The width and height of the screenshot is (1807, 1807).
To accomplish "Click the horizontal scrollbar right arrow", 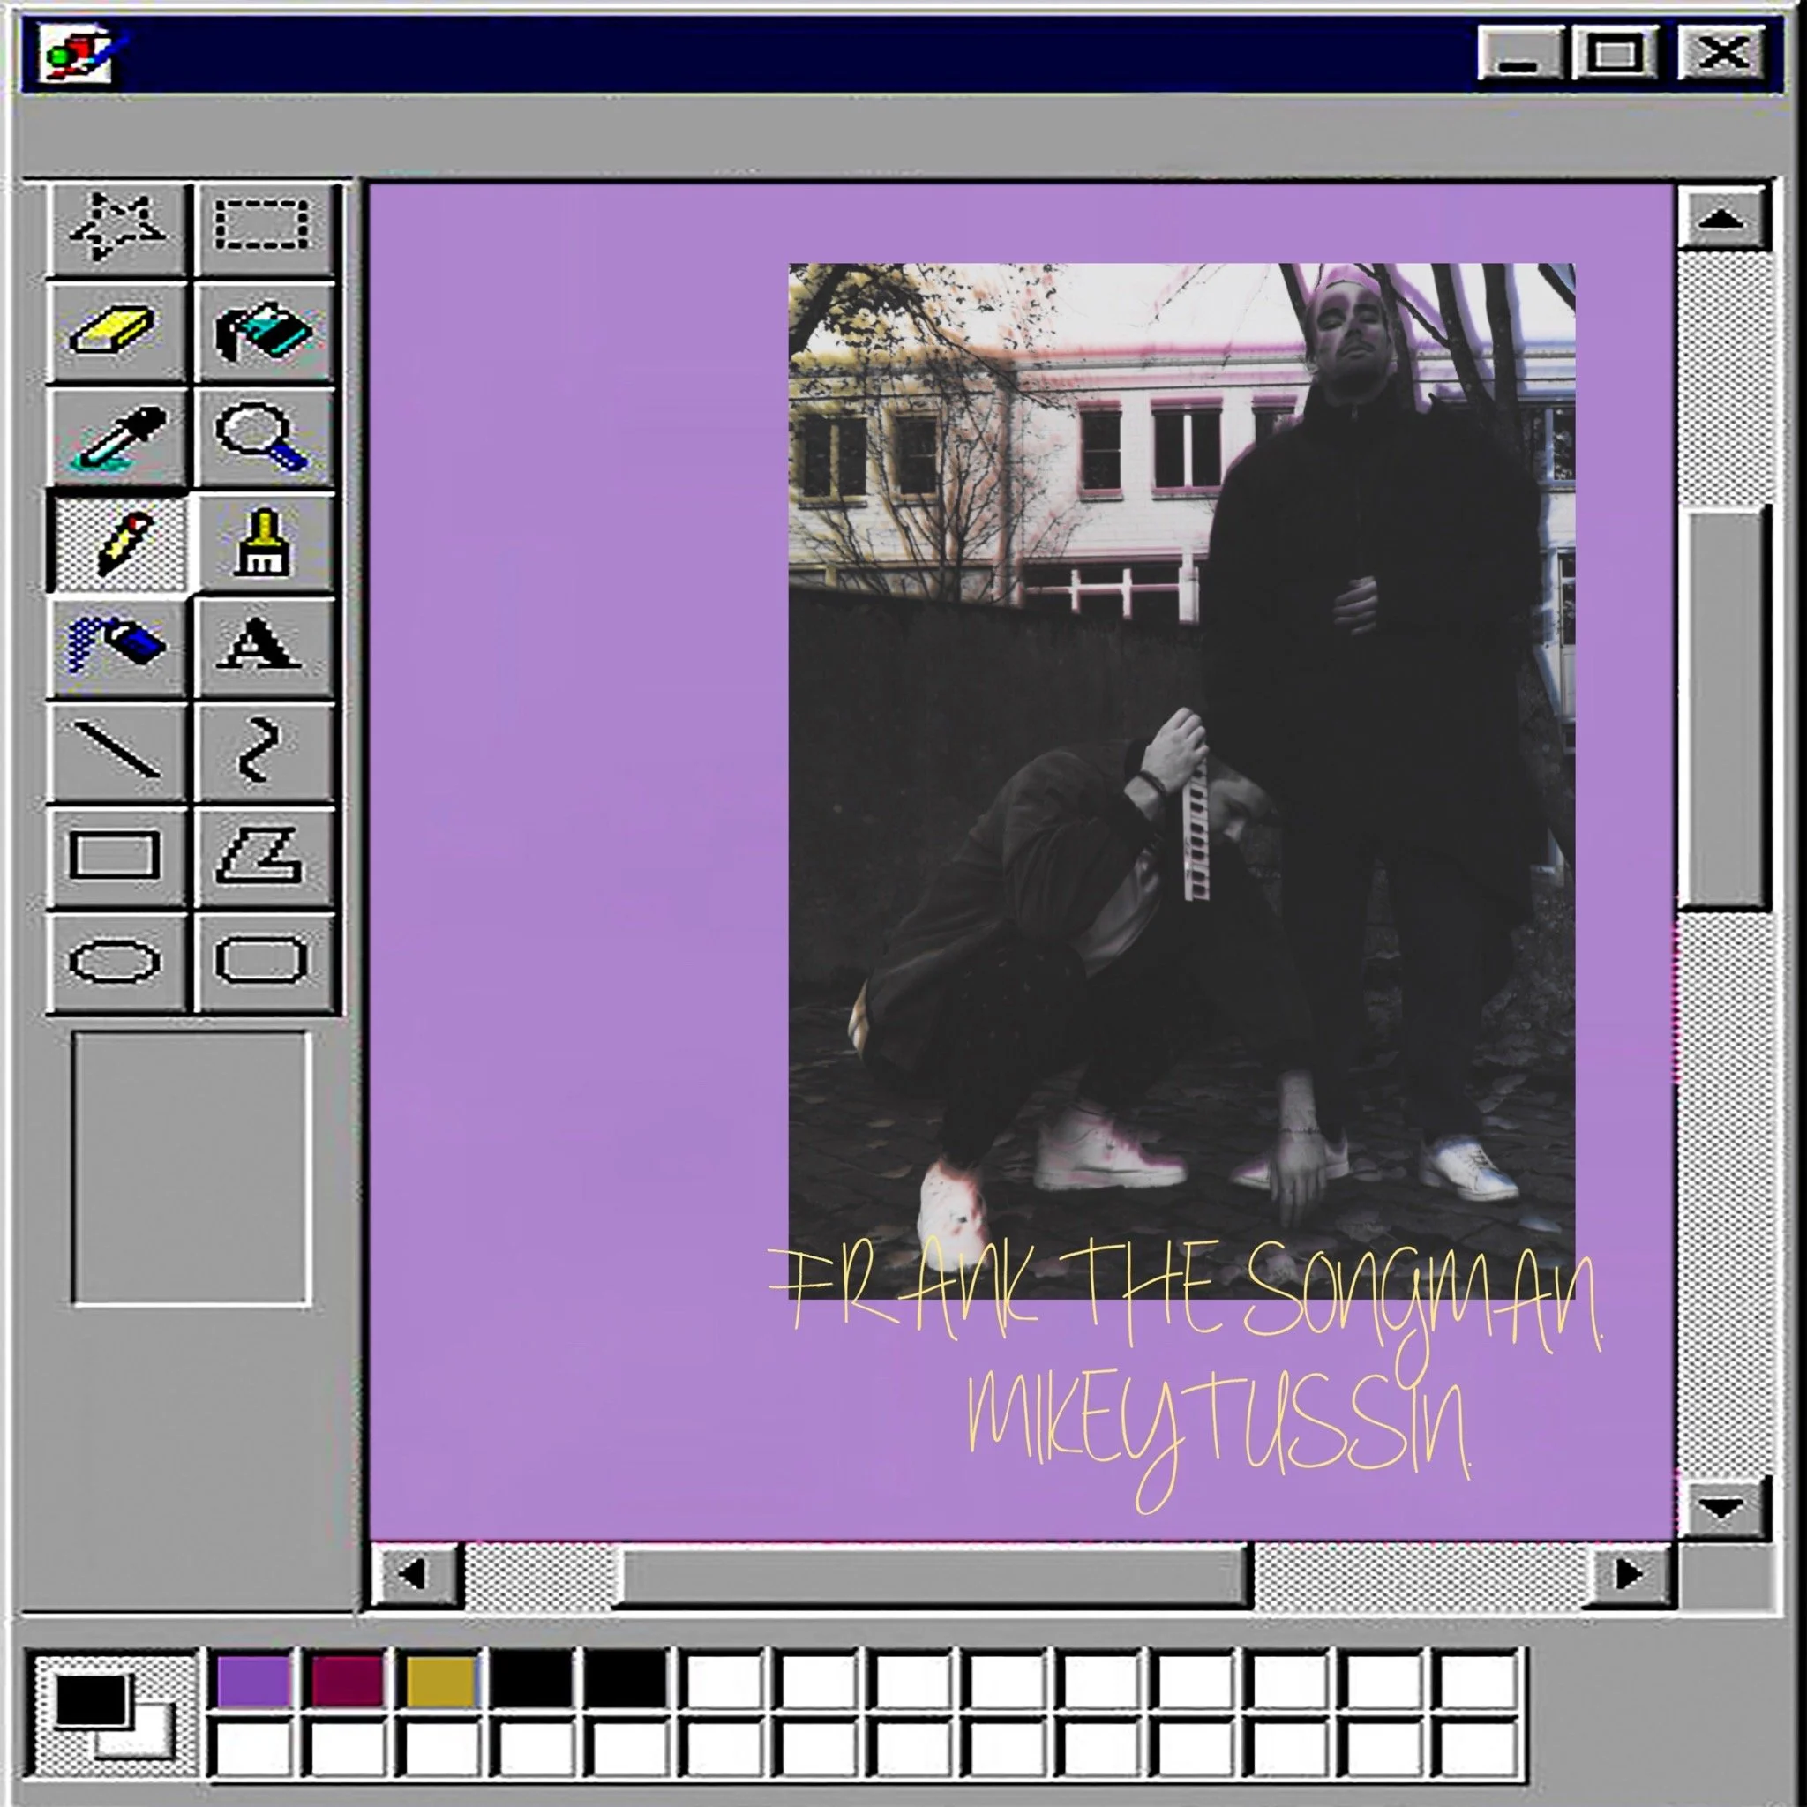I will tap(1629, 1574).
